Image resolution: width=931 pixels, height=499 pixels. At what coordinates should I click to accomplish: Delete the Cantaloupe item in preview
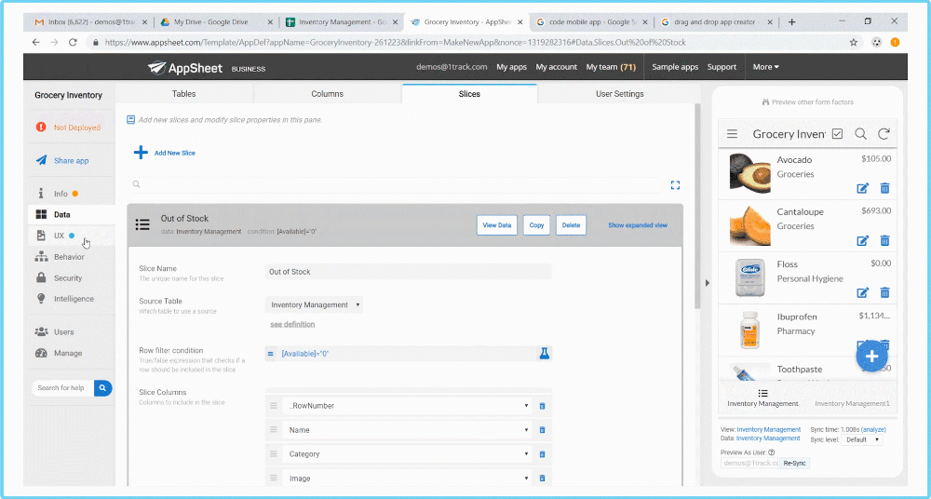(884, 240)
